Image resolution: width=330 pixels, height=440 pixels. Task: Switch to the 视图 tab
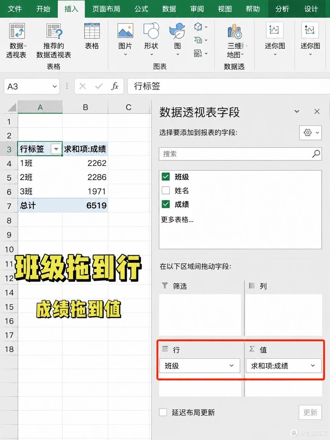(225, 9)
